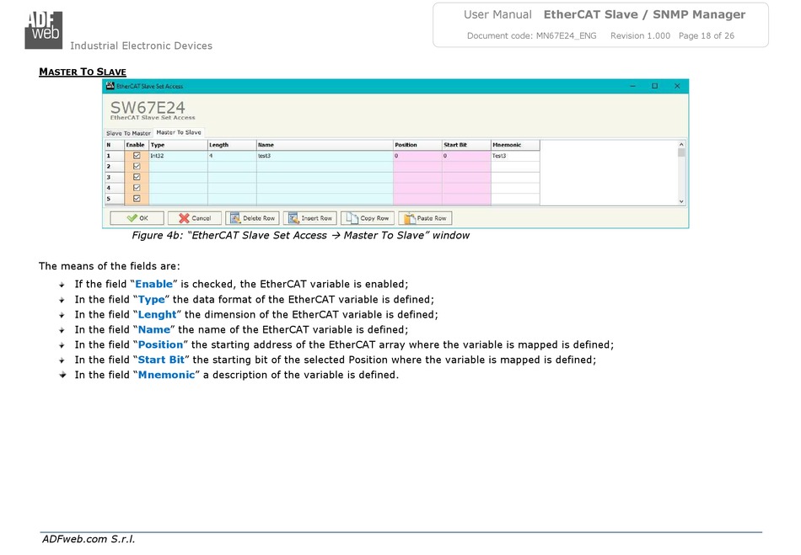
Task: Click the Paste Row icon button
Action: click(425, 218)
